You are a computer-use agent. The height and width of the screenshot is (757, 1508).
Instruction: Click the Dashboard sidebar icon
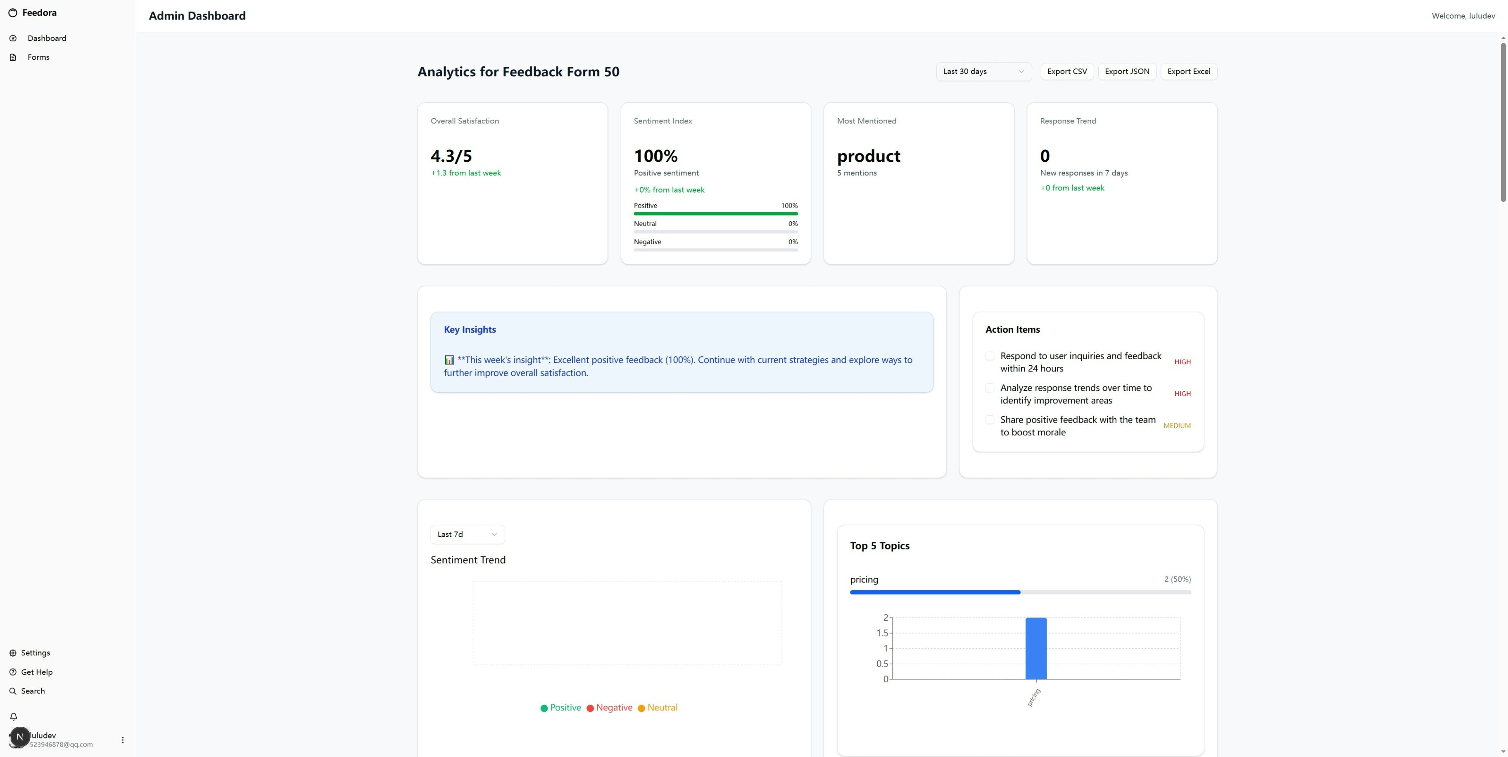(x=13, y=39)
